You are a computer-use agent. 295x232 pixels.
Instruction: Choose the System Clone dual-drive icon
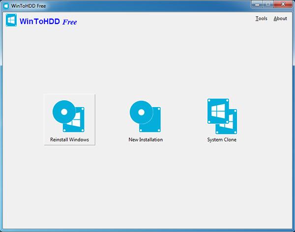222,116
